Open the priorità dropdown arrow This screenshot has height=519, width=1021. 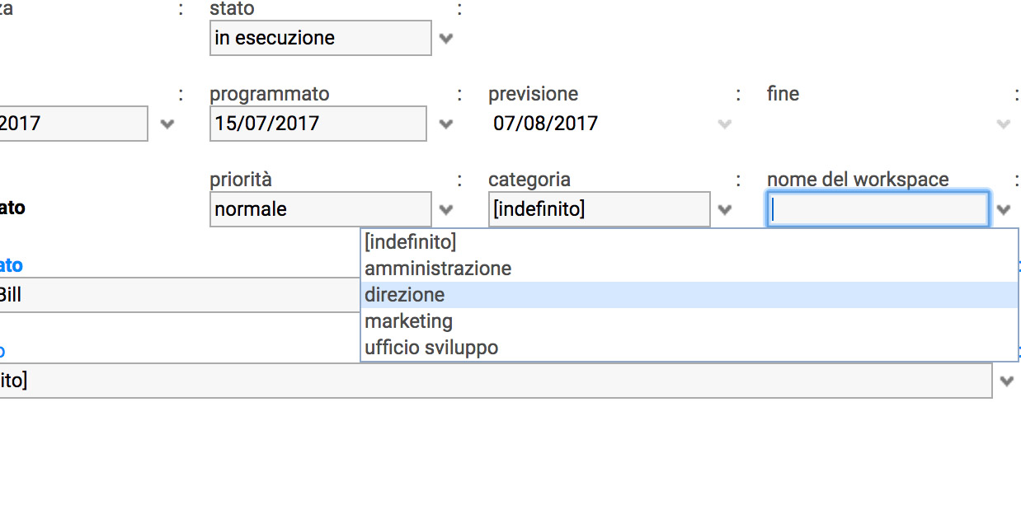(x=446, y=210)
